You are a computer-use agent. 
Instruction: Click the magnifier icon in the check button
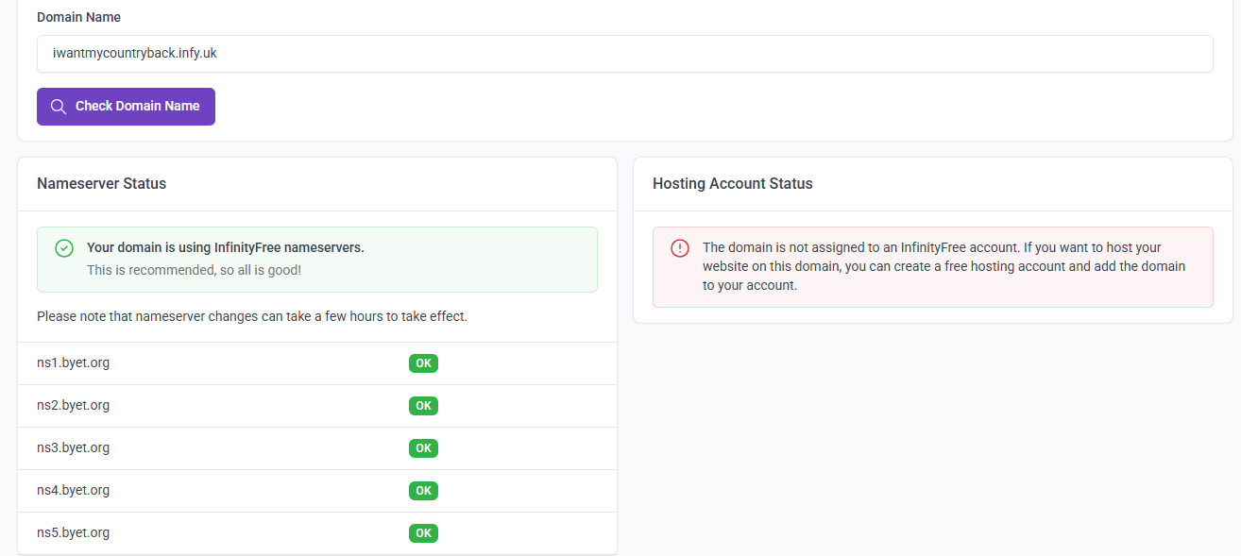pyautogui.click(x=59, y=107)
